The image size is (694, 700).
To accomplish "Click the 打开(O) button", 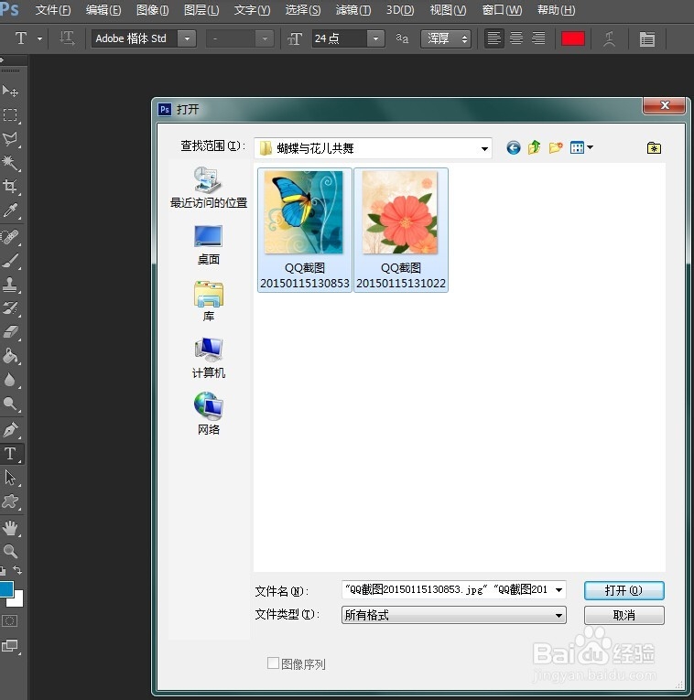I will [624, 590].
